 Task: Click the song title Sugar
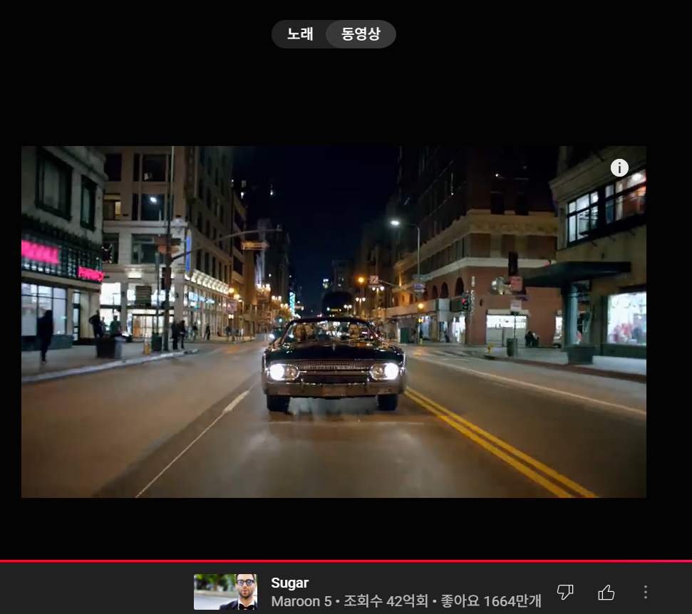click(289, 583)
